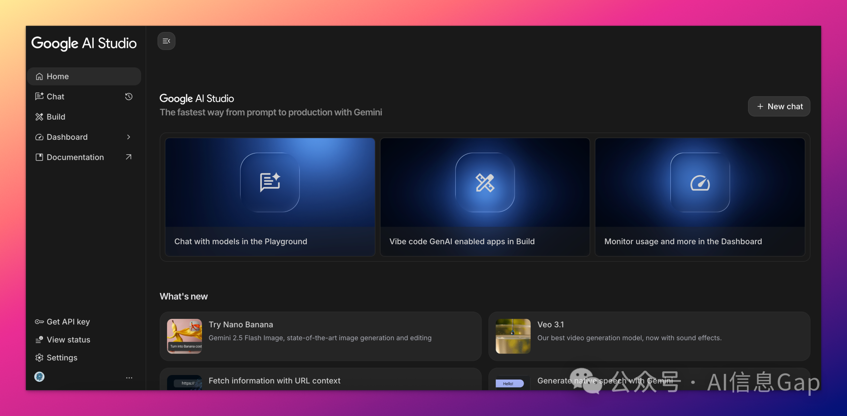Open the Try Nano Banana thumbnail

184,336
